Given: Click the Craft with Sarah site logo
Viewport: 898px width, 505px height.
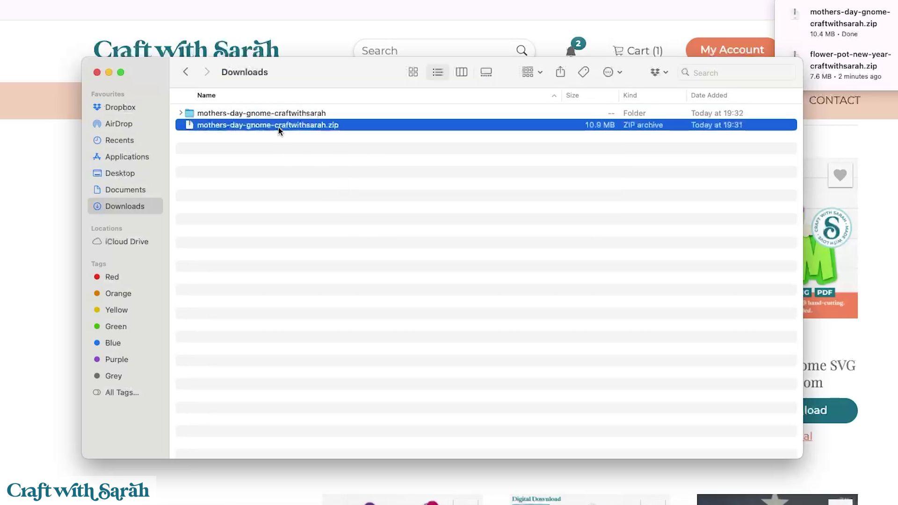Looking at the screenshot, I should tap(186, 49).
